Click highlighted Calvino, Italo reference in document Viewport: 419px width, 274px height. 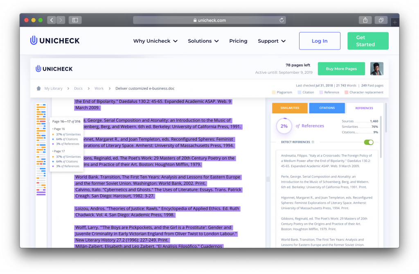click(x=158, y=192)
